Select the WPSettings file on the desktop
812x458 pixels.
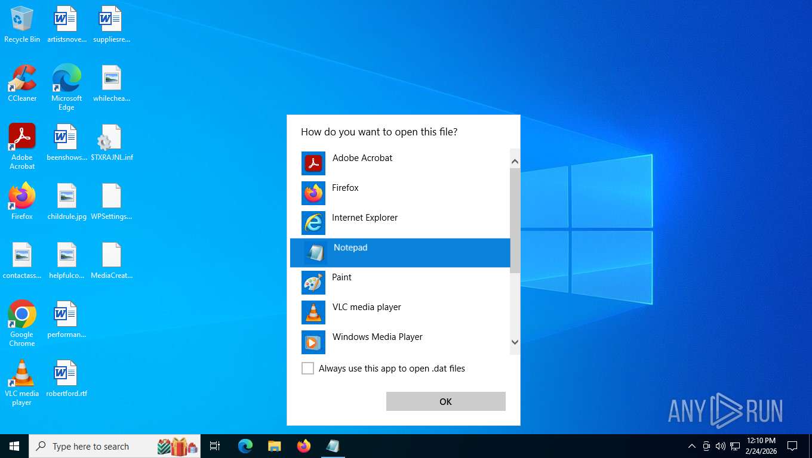click(x=111, y=202)
